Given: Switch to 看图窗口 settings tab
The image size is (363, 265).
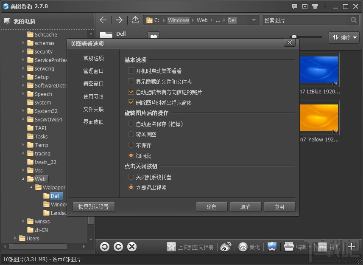Looking at the screenshot, I should (93, 84).
